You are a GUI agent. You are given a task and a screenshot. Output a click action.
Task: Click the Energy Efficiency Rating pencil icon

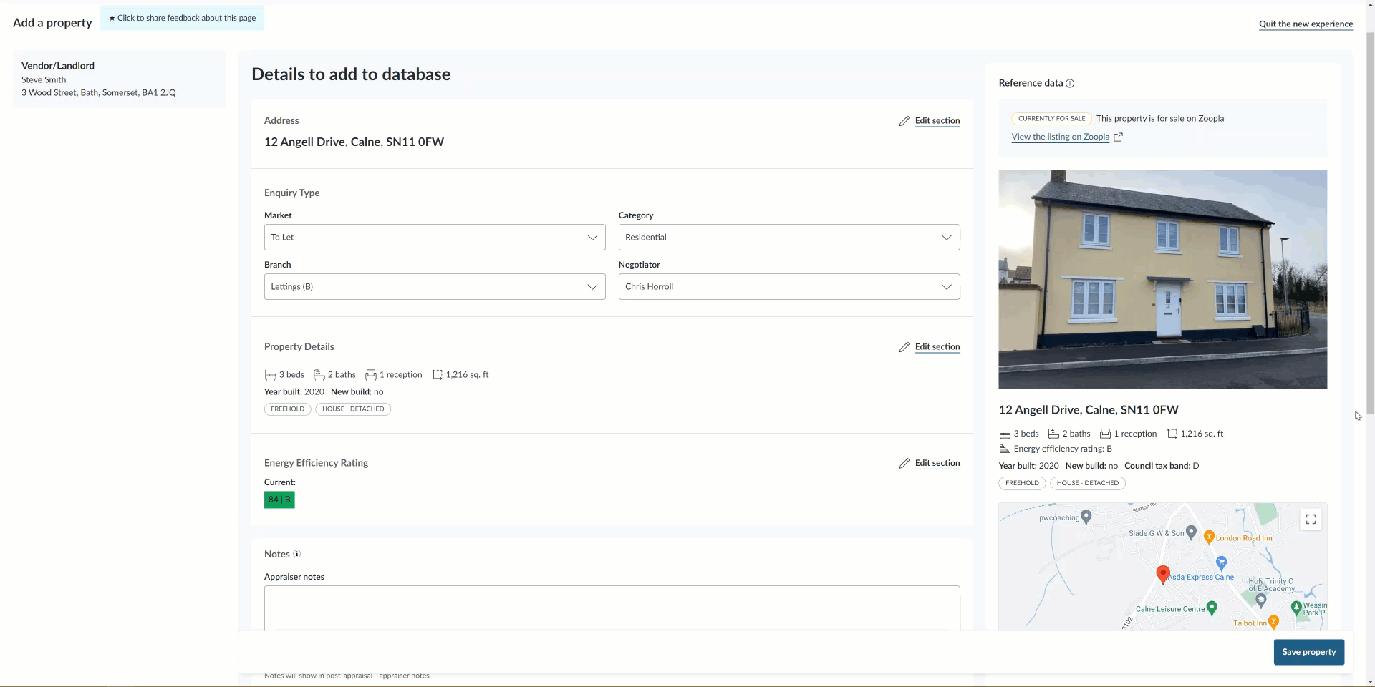coord(904,464)
